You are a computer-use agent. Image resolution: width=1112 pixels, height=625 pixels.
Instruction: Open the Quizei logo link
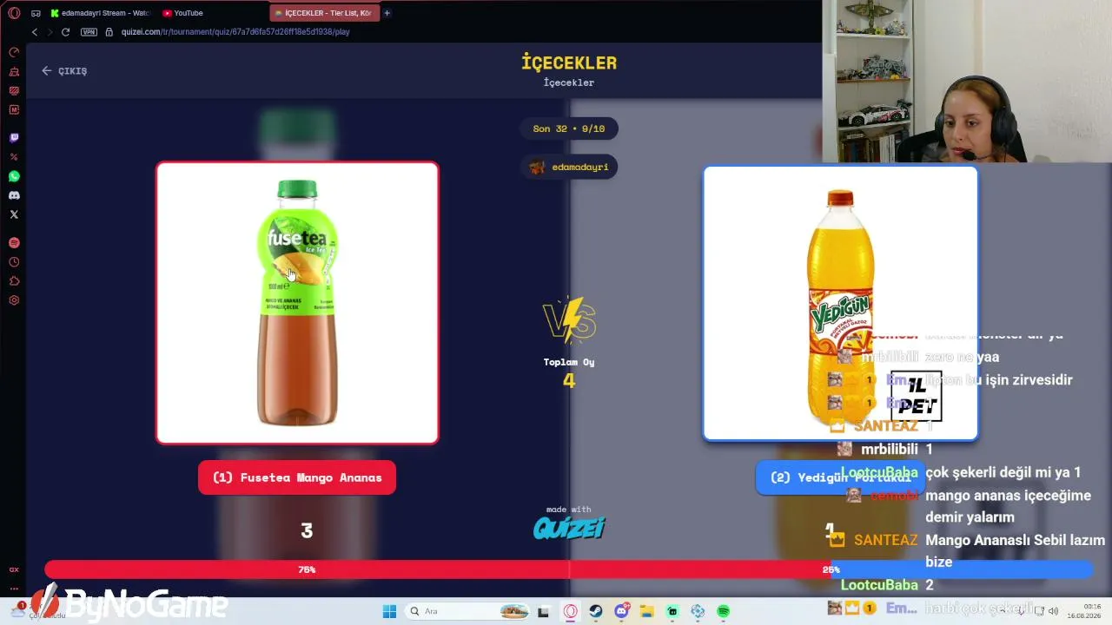pyautogui.click(x=569, y=528)
